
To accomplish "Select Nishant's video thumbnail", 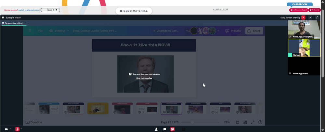I will coord(304,48).
